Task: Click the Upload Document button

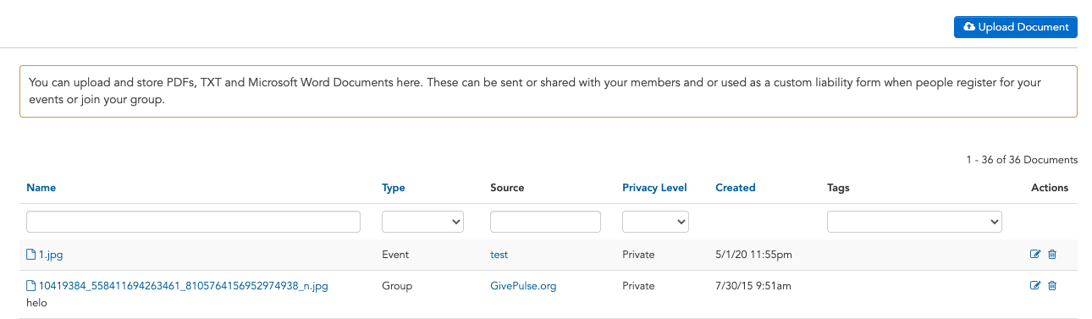Action: [1015, 27]
